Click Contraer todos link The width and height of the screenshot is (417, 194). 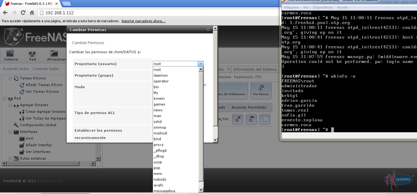46,69
